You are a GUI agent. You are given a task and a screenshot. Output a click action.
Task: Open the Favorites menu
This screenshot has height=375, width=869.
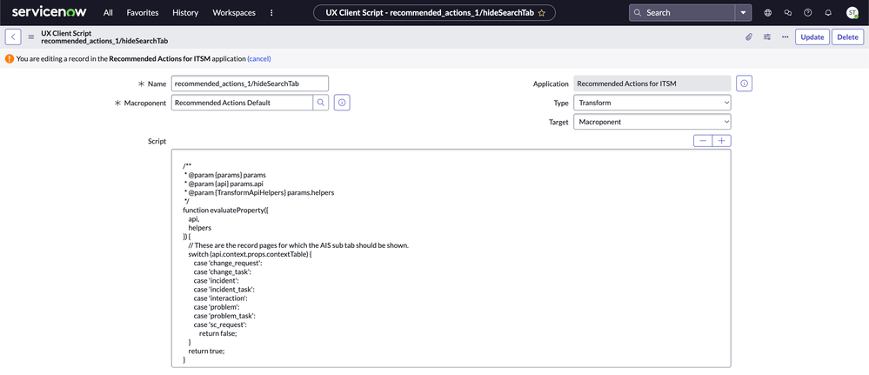[x=143, y=12]
